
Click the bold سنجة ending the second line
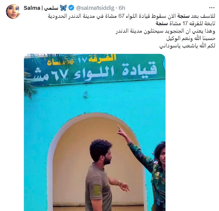point(162,23)
